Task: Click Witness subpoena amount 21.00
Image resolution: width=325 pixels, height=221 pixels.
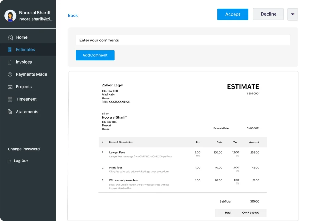Action: point(256,180)
